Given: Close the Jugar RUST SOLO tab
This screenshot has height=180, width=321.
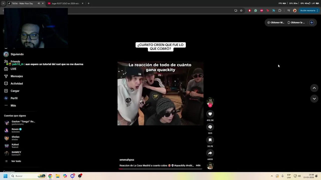Looking at the screenshot, I should coord(83,3).
